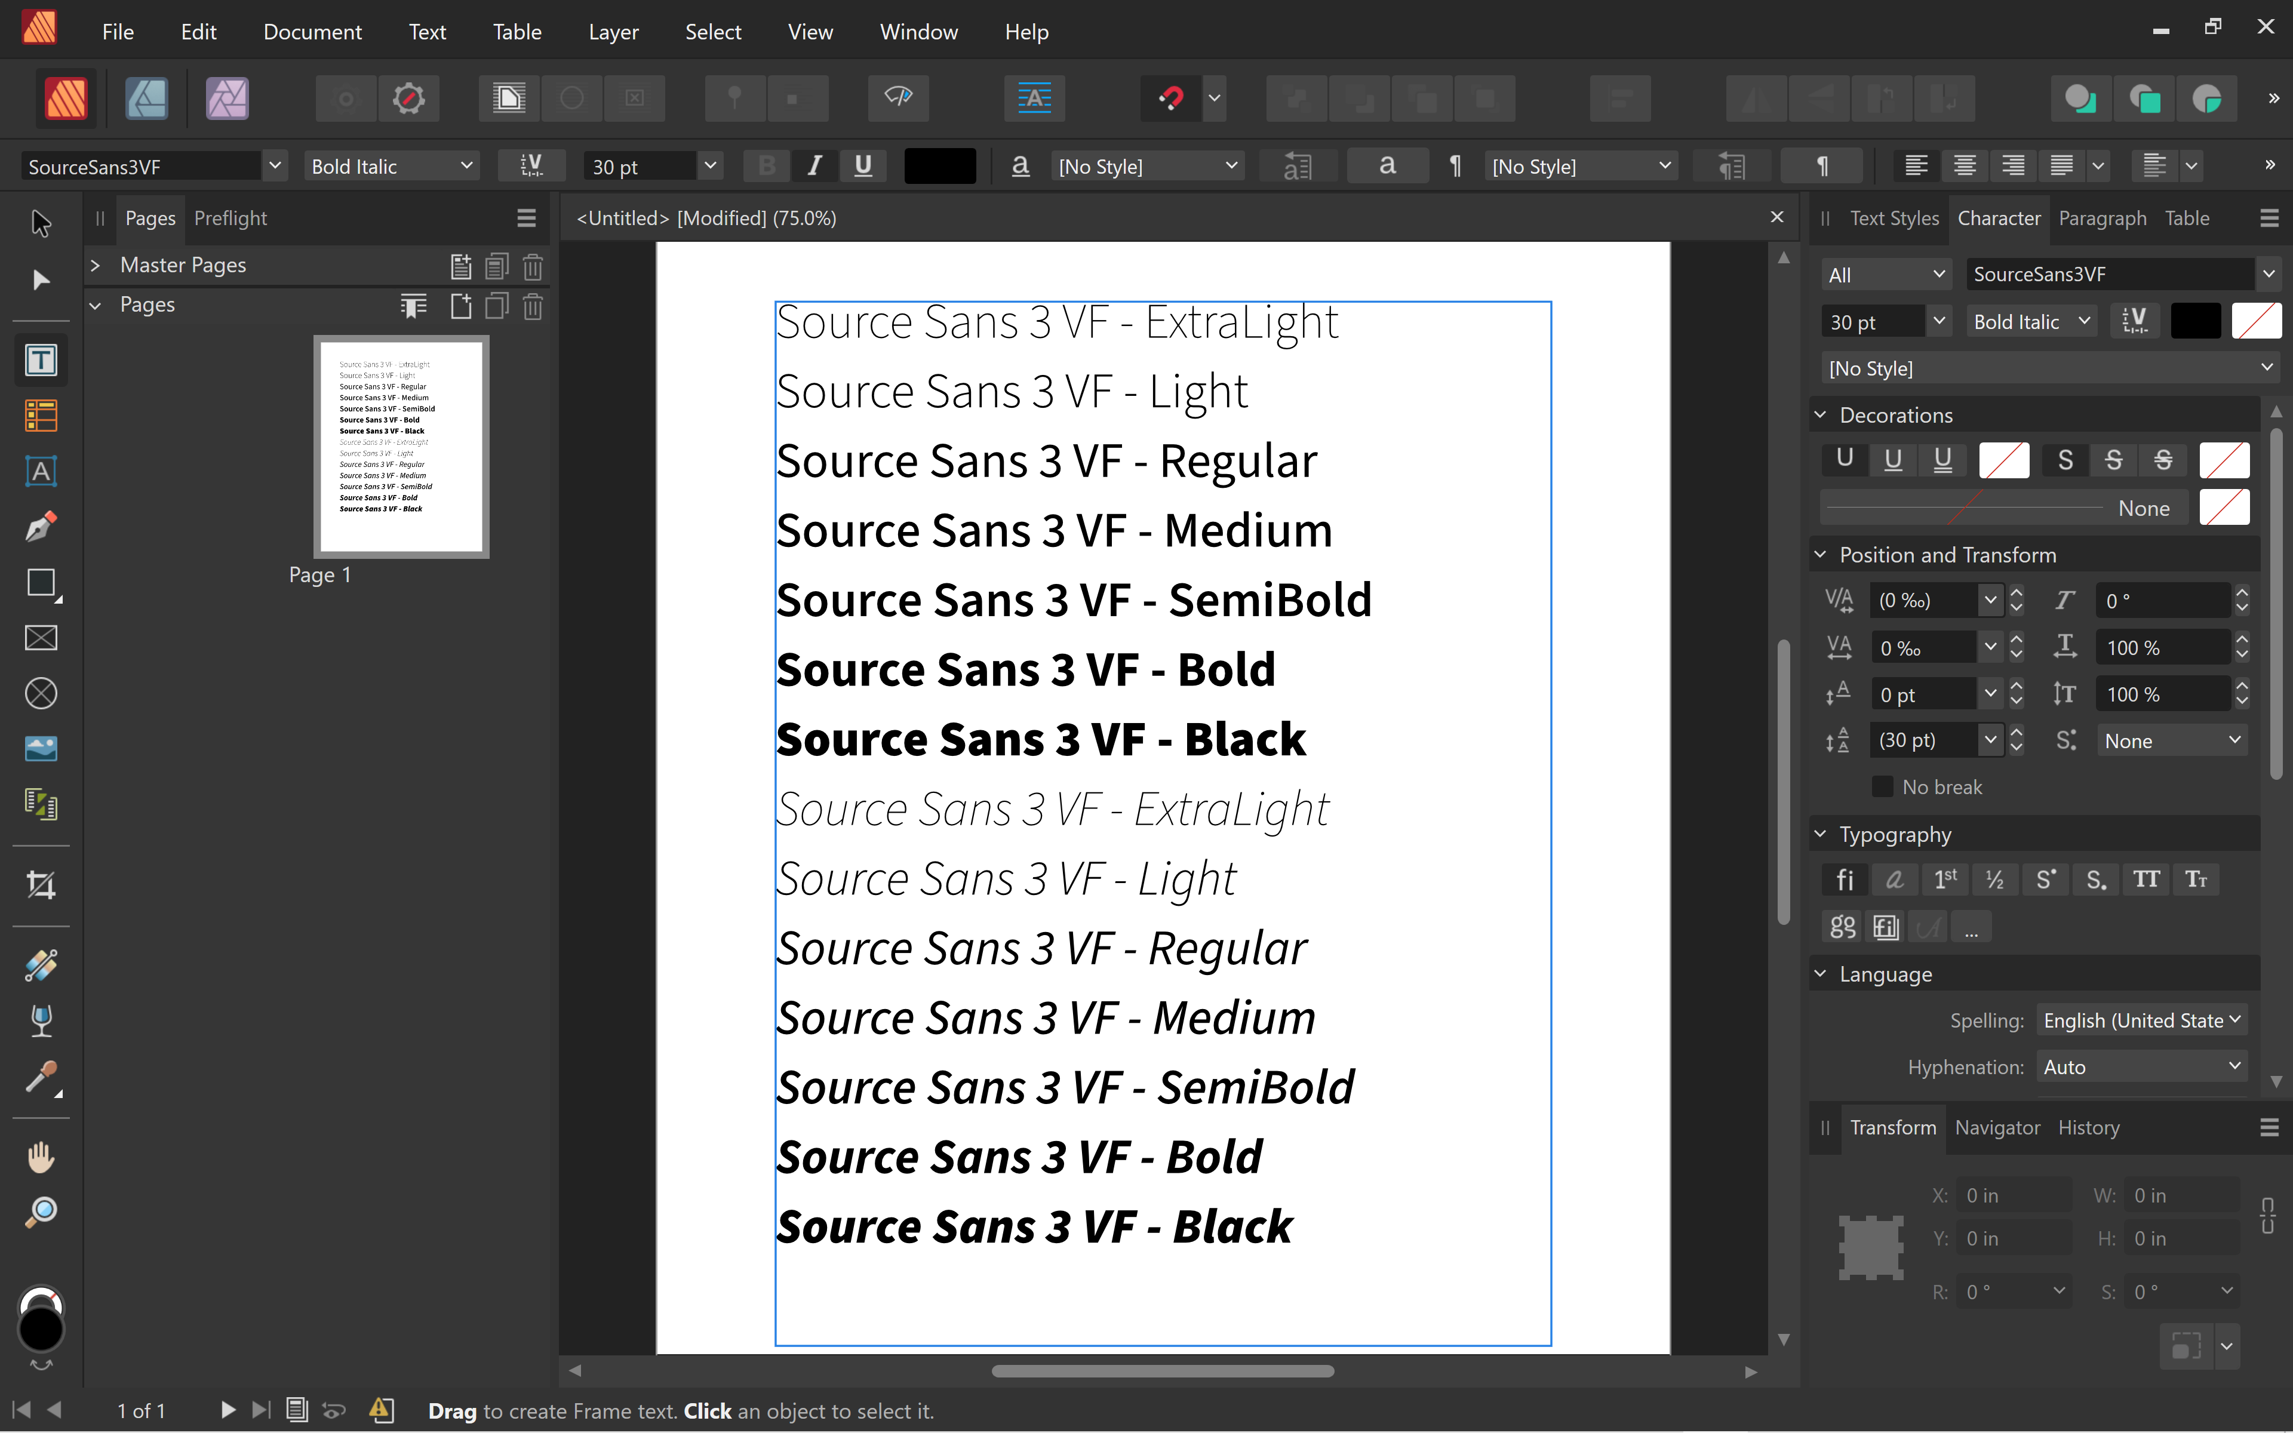Switch to the Paragraph tab
The height and width of the screenshot is (1433, 2293).
(x=2101, y=218)
